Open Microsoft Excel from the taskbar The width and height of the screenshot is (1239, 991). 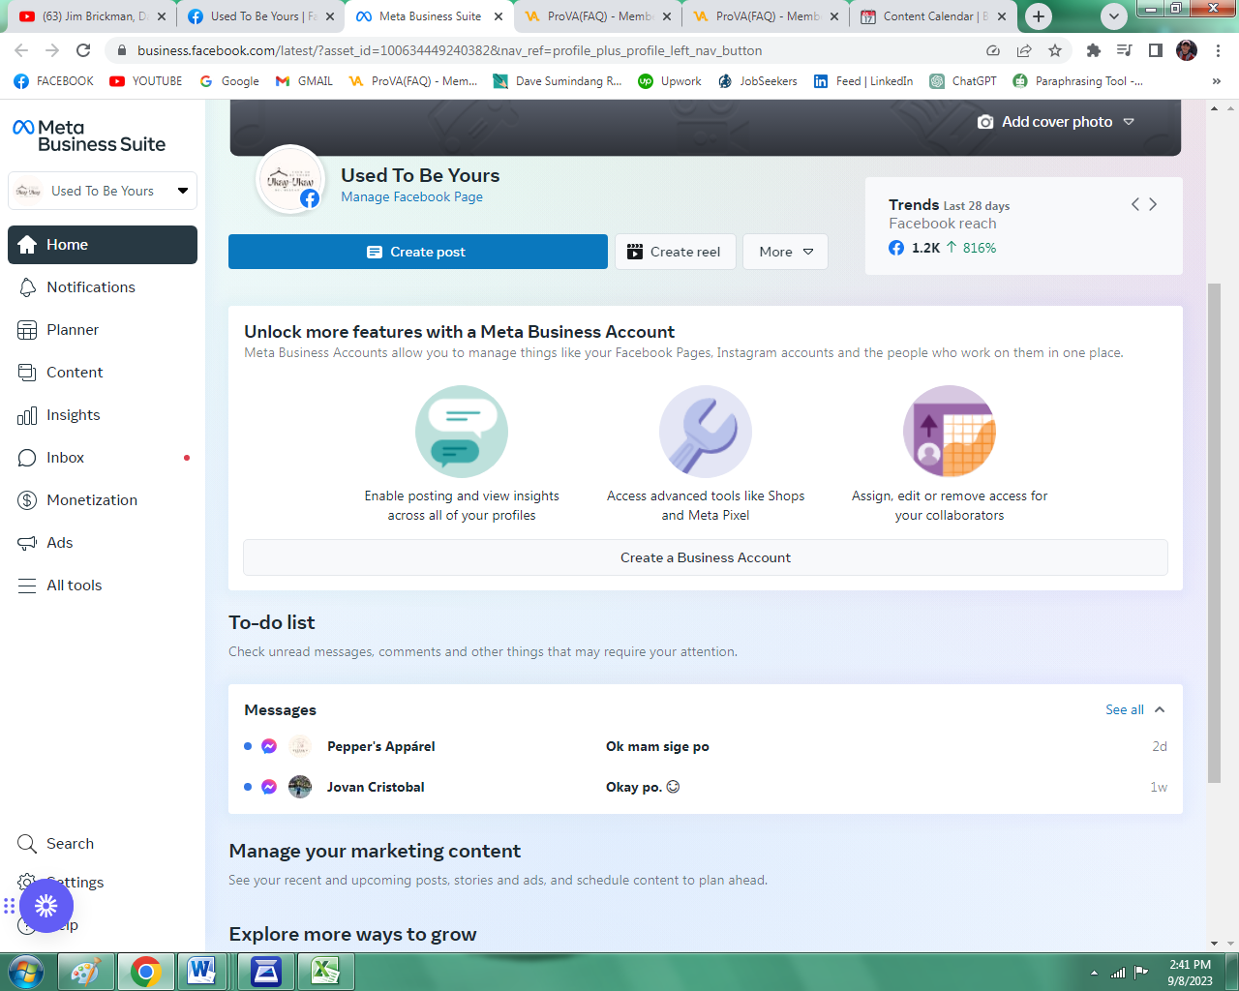pyautogui.click(x=325, y=971)
